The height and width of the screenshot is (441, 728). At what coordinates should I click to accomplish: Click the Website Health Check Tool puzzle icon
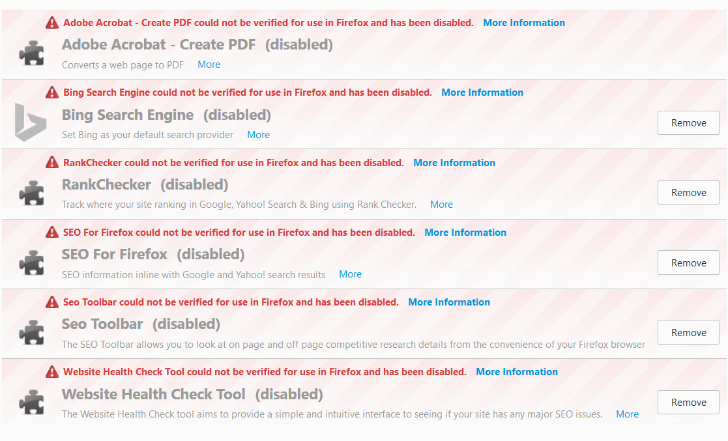point(31,402)
